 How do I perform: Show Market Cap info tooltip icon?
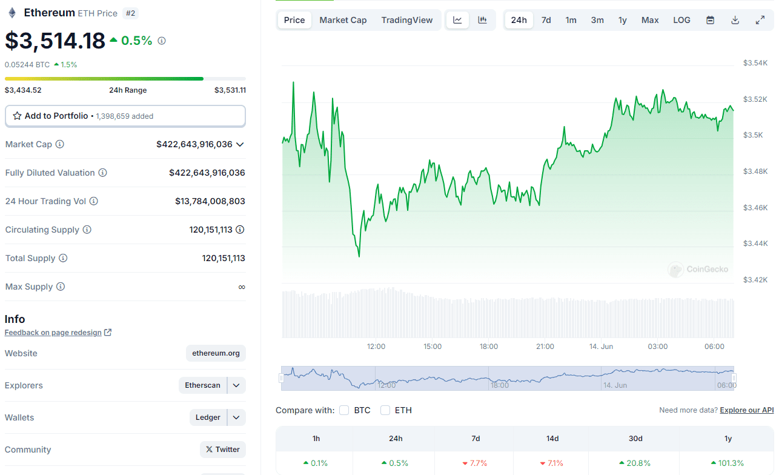pos(60,144)
